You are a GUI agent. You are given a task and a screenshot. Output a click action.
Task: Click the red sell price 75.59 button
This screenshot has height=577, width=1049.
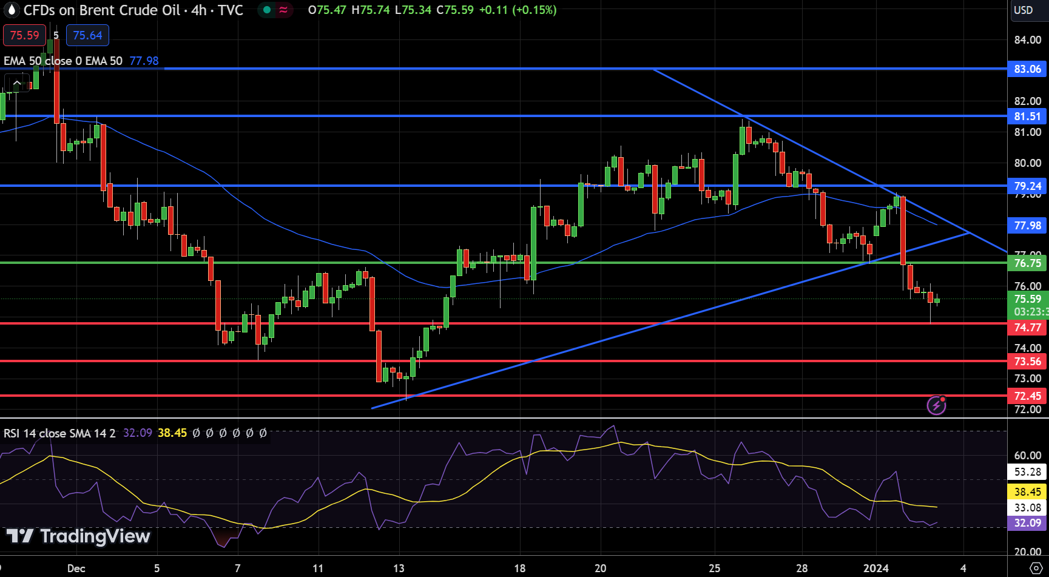pyautogui.click(x=24, y=35)
